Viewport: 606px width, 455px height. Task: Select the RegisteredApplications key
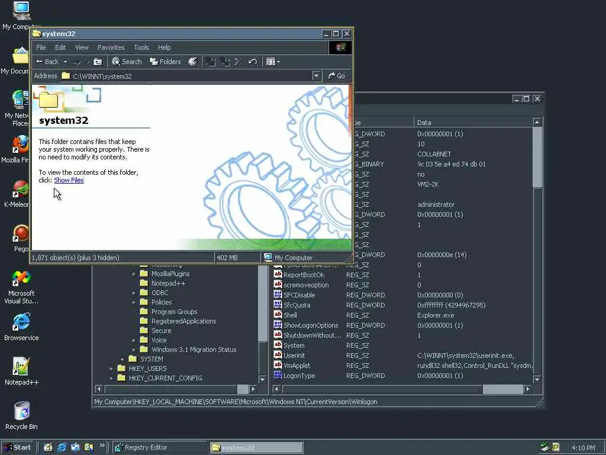click(184, 321)
